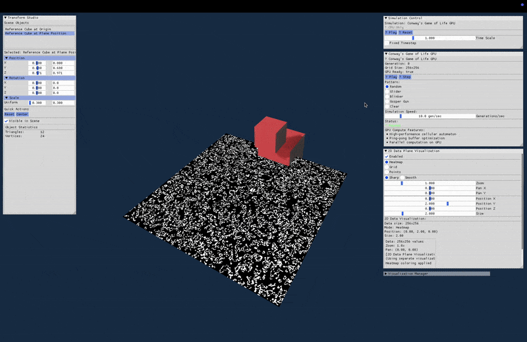Click Position X slider in Transform Studio
The image size is (527, 342).
pos(37,63)
